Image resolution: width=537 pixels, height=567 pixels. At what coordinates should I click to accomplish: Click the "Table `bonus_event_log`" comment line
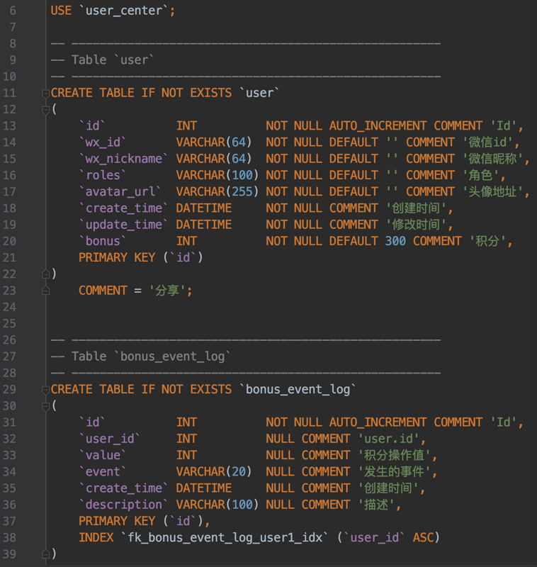tap(141, 357)
